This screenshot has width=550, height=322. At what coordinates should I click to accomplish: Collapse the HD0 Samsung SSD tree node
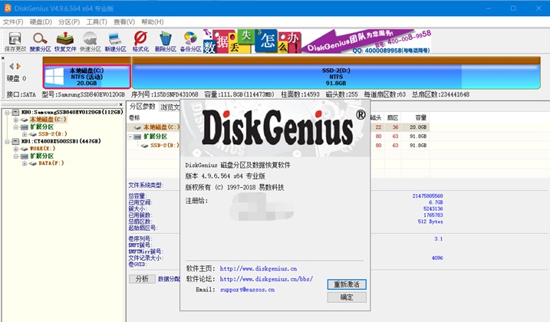click(x=7, y=112)
